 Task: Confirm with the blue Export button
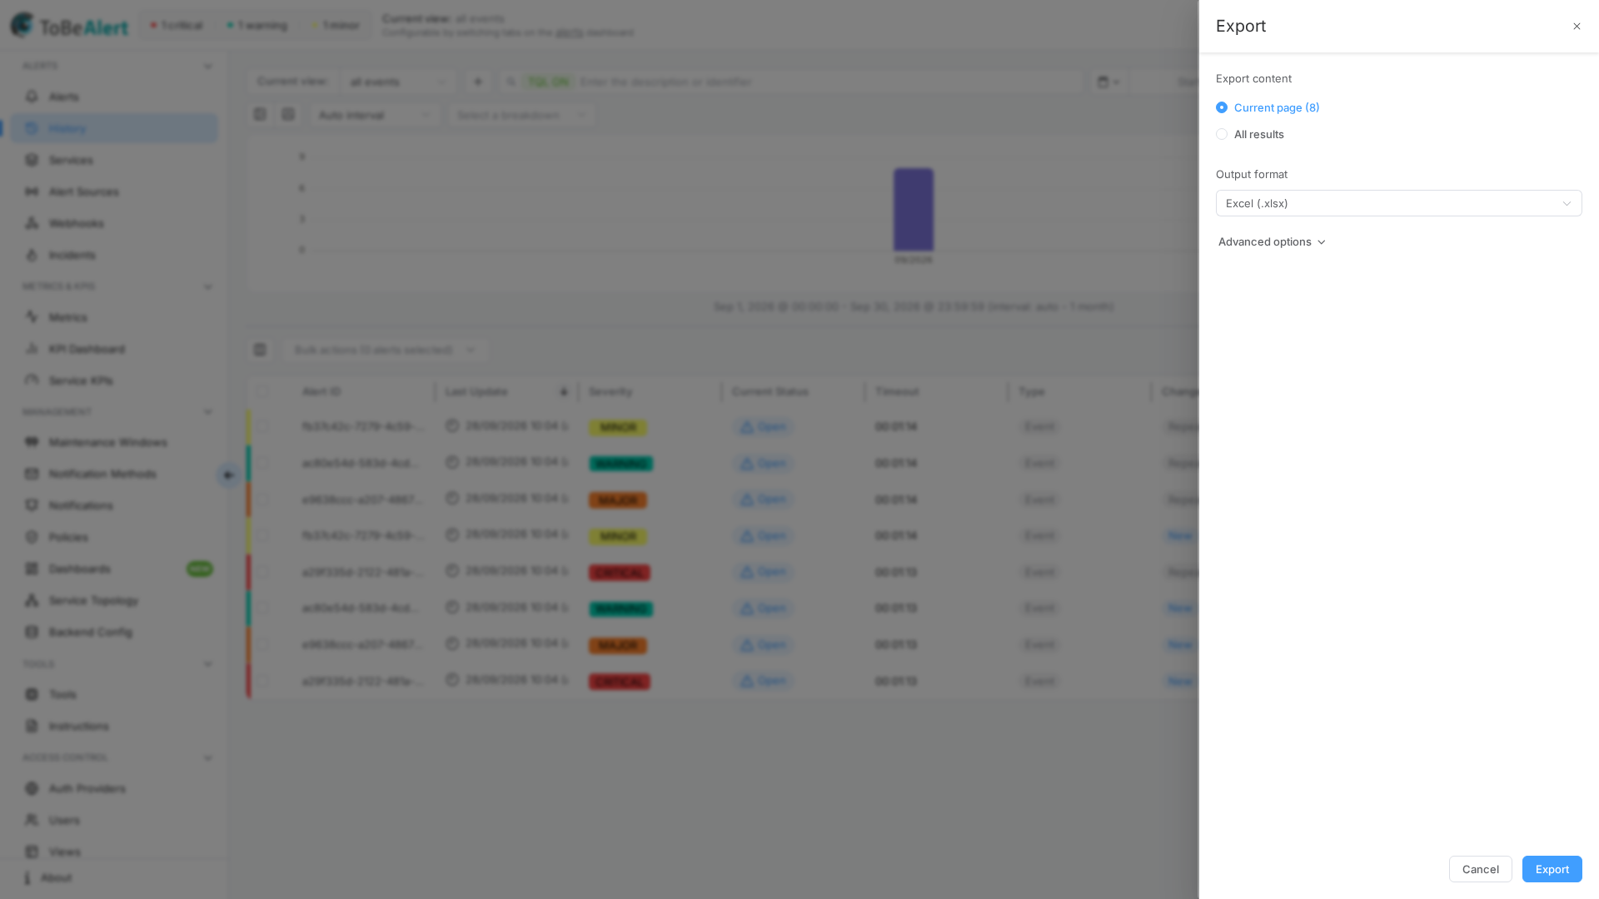point(1552,869)
